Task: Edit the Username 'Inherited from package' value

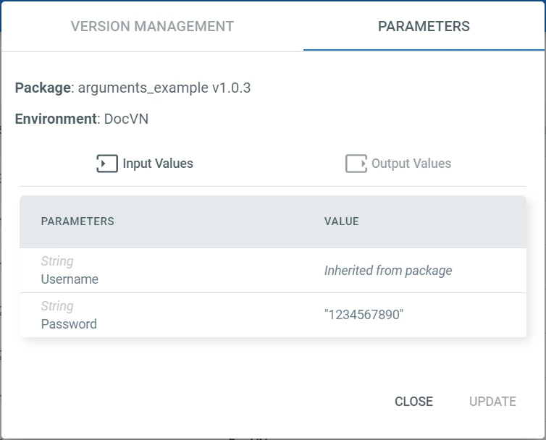Action: tap(388, 271)
